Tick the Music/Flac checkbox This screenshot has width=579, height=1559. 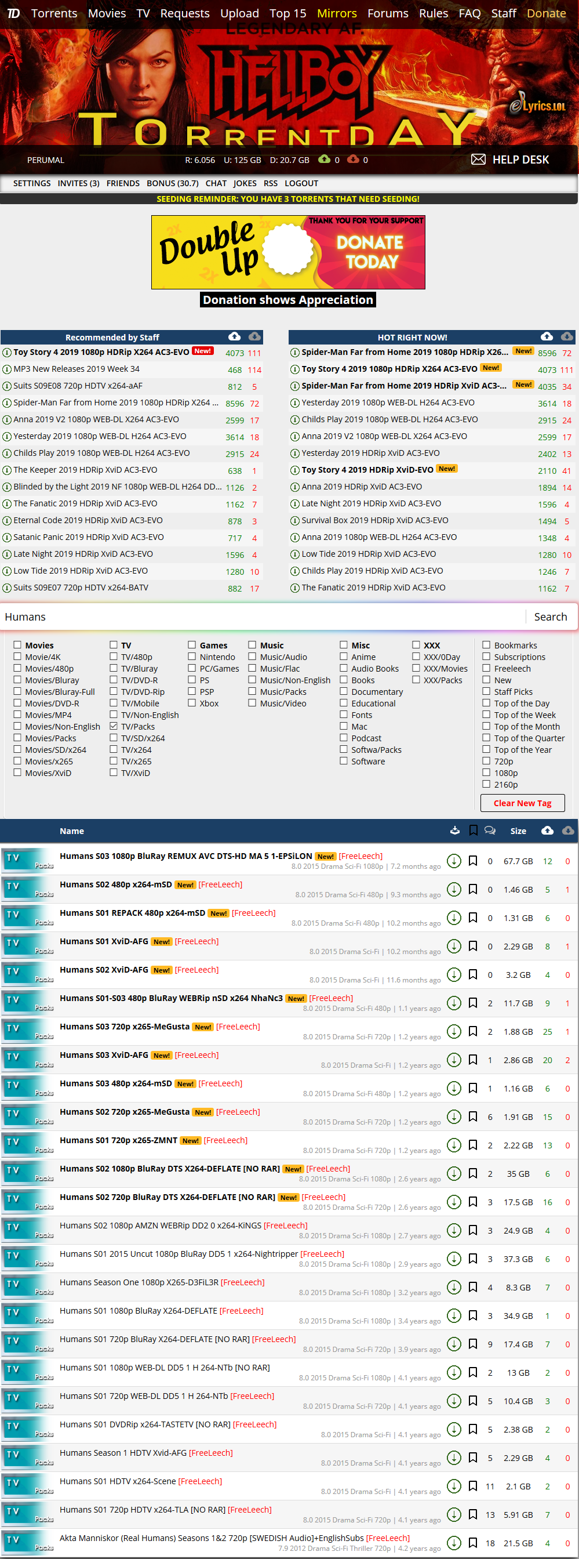[x=252, y=668]
